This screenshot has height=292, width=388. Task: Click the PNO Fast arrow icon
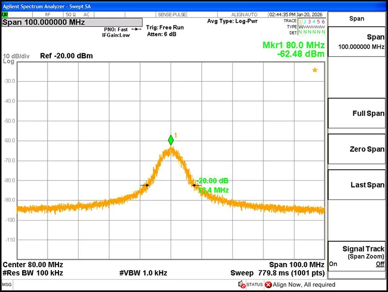click(137, 29)
